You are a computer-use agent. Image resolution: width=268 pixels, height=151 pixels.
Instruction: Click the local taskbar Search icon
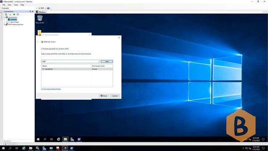point(10,148)
